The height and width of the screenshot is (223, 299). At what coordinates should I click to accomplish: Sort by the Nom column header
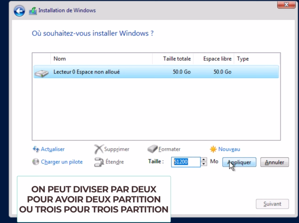(102, 59)
